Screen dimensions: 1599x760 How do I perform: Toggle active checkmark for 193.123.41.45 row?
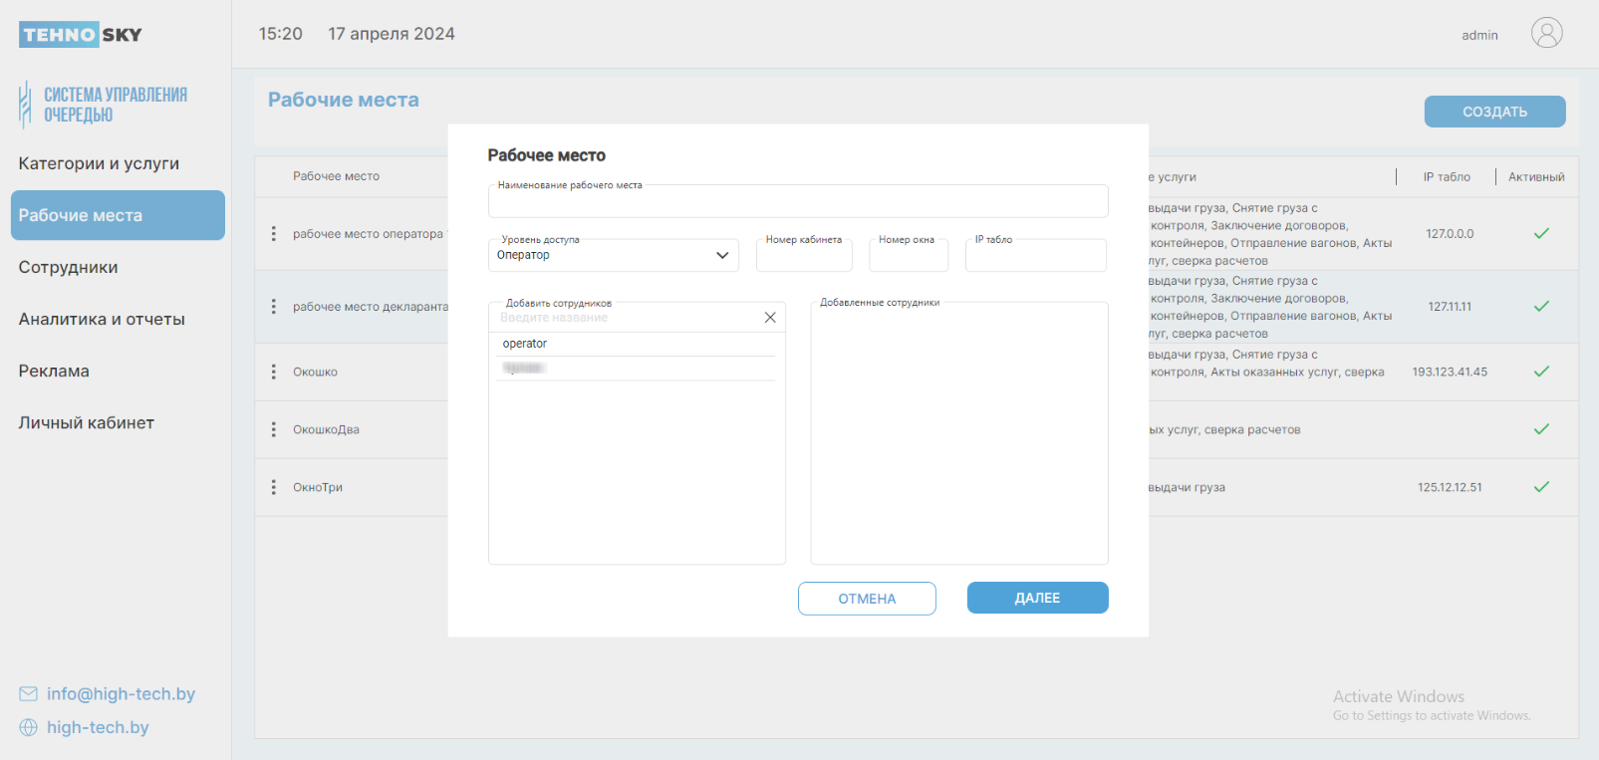[1541, 372]
